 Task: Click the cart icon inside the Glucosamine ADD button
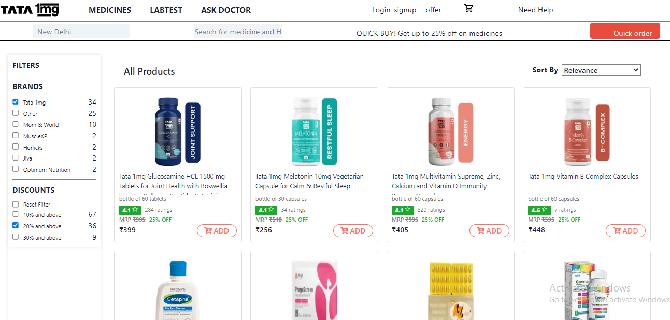point(209,231)
